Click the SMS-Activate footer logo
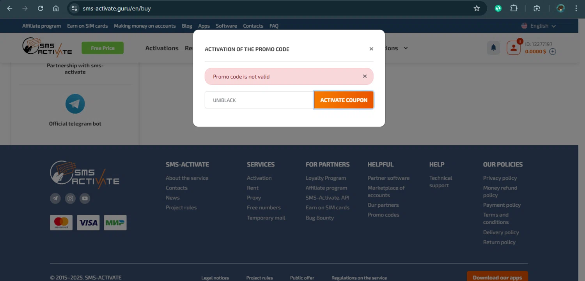Screen dimensions: 585x281 [x=85, y=175]
